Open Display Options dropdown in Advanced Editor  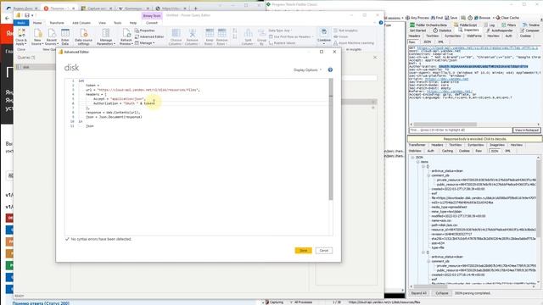click(x=307, y=69)
